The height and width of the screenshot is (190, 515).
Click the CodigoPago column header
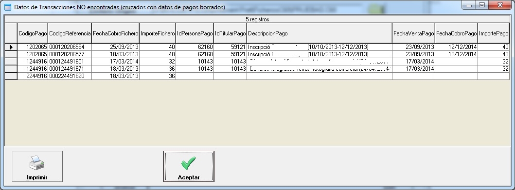[33, 33]
